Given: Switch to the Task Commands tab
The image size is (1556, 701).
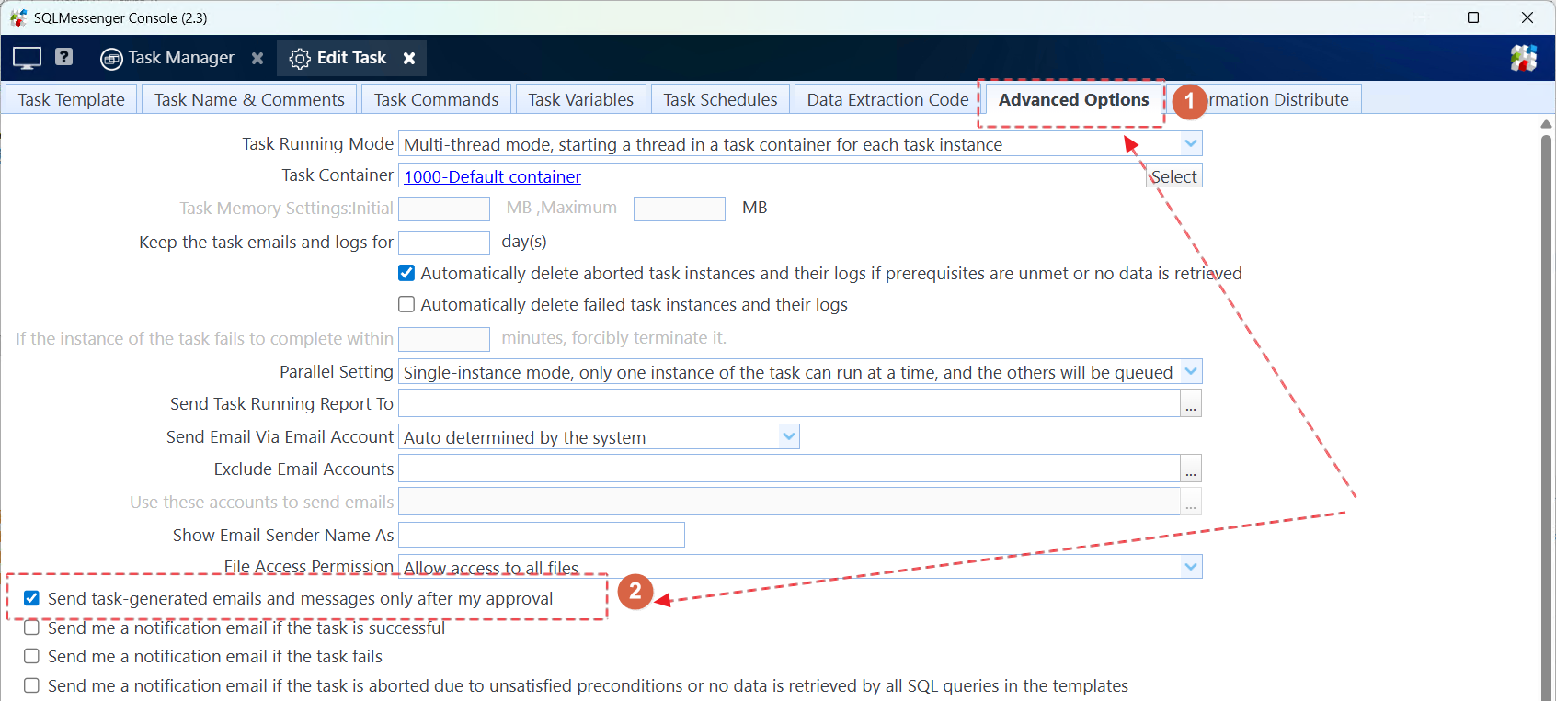Looking at the screenshot, I should pos(436,99).
